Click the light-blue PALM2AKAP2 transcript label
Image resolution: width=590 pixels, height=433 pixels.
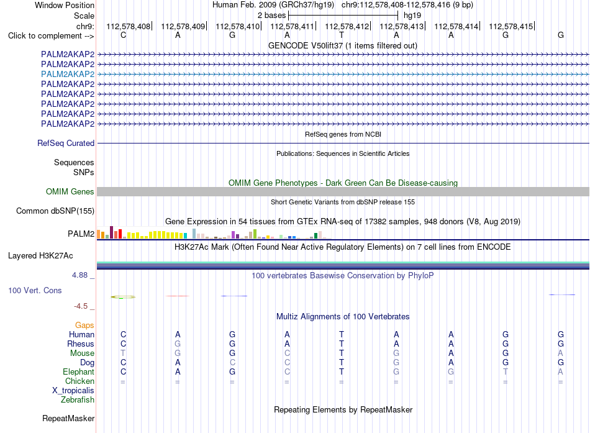68,74
